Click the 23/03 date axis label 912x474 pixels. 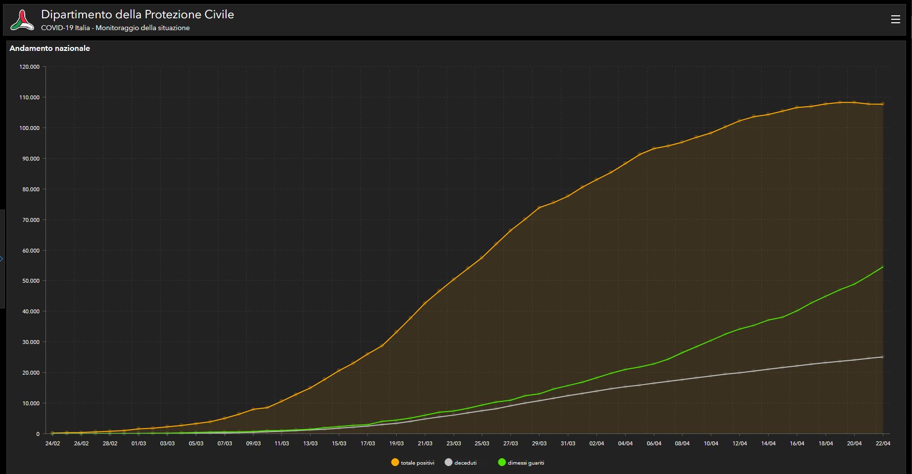(454, 443)
